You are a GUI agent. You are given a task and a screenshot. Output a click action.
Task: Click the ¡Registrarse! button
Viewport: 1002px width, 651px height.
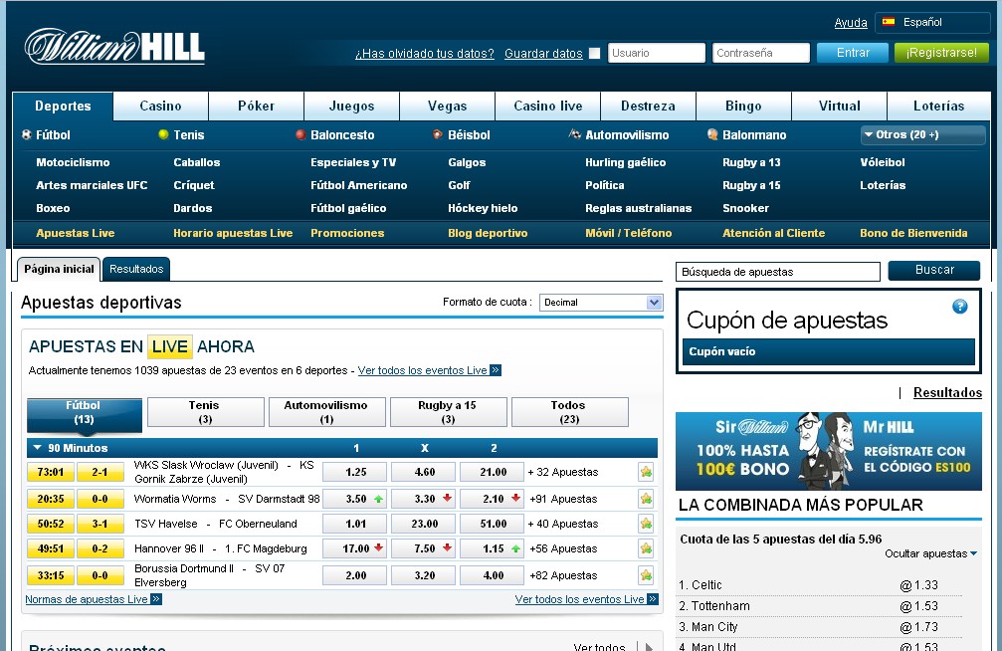pos(941,51)
